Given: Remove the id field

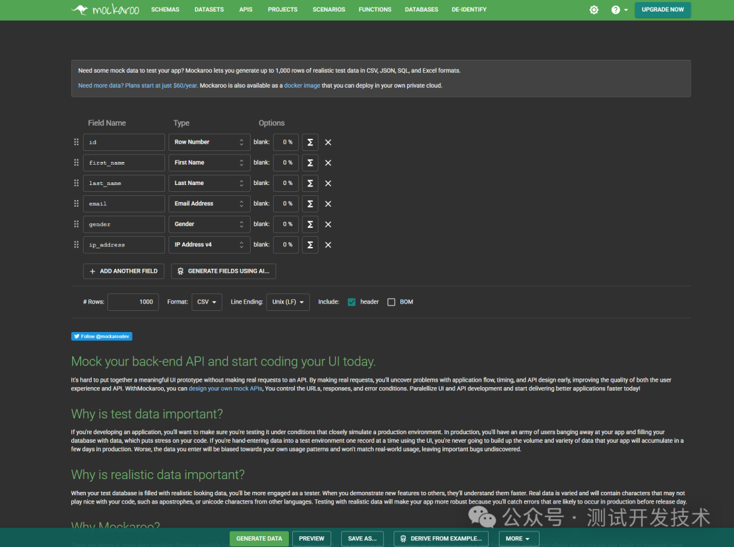Looking at the screenshot, I should 328,142.
